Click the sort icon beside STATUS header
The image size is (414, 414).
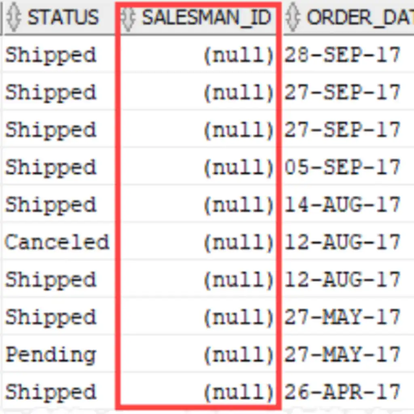(x=13, y=17)
